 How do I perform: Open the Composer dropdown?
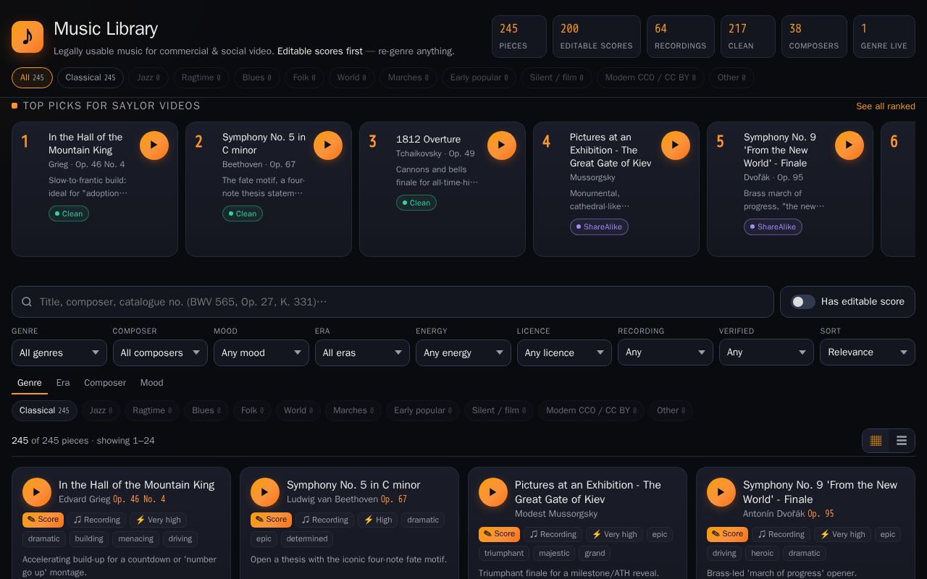coord(160,352)
